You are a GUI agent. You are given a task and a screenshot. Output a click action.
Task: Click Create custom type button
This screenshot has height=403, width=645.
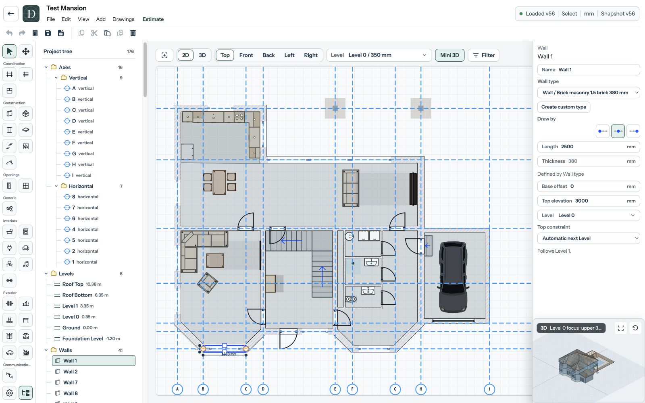(564, 107)
